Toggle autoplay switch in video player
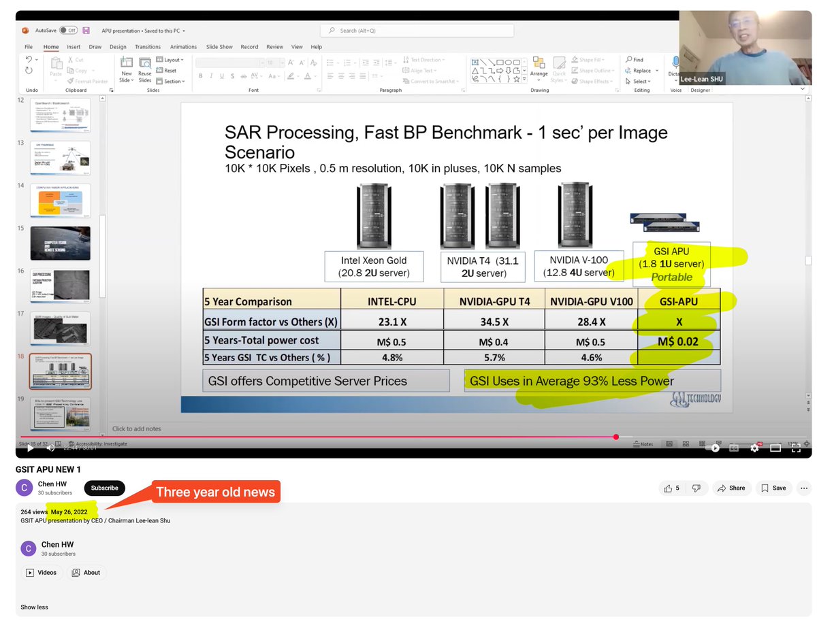This screenshot has width=817, height=621. click(x=714, y=448)
